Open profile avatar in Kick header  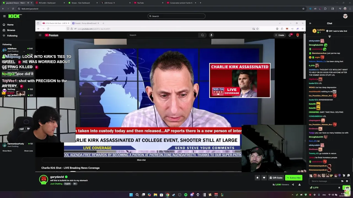(345, 16)
